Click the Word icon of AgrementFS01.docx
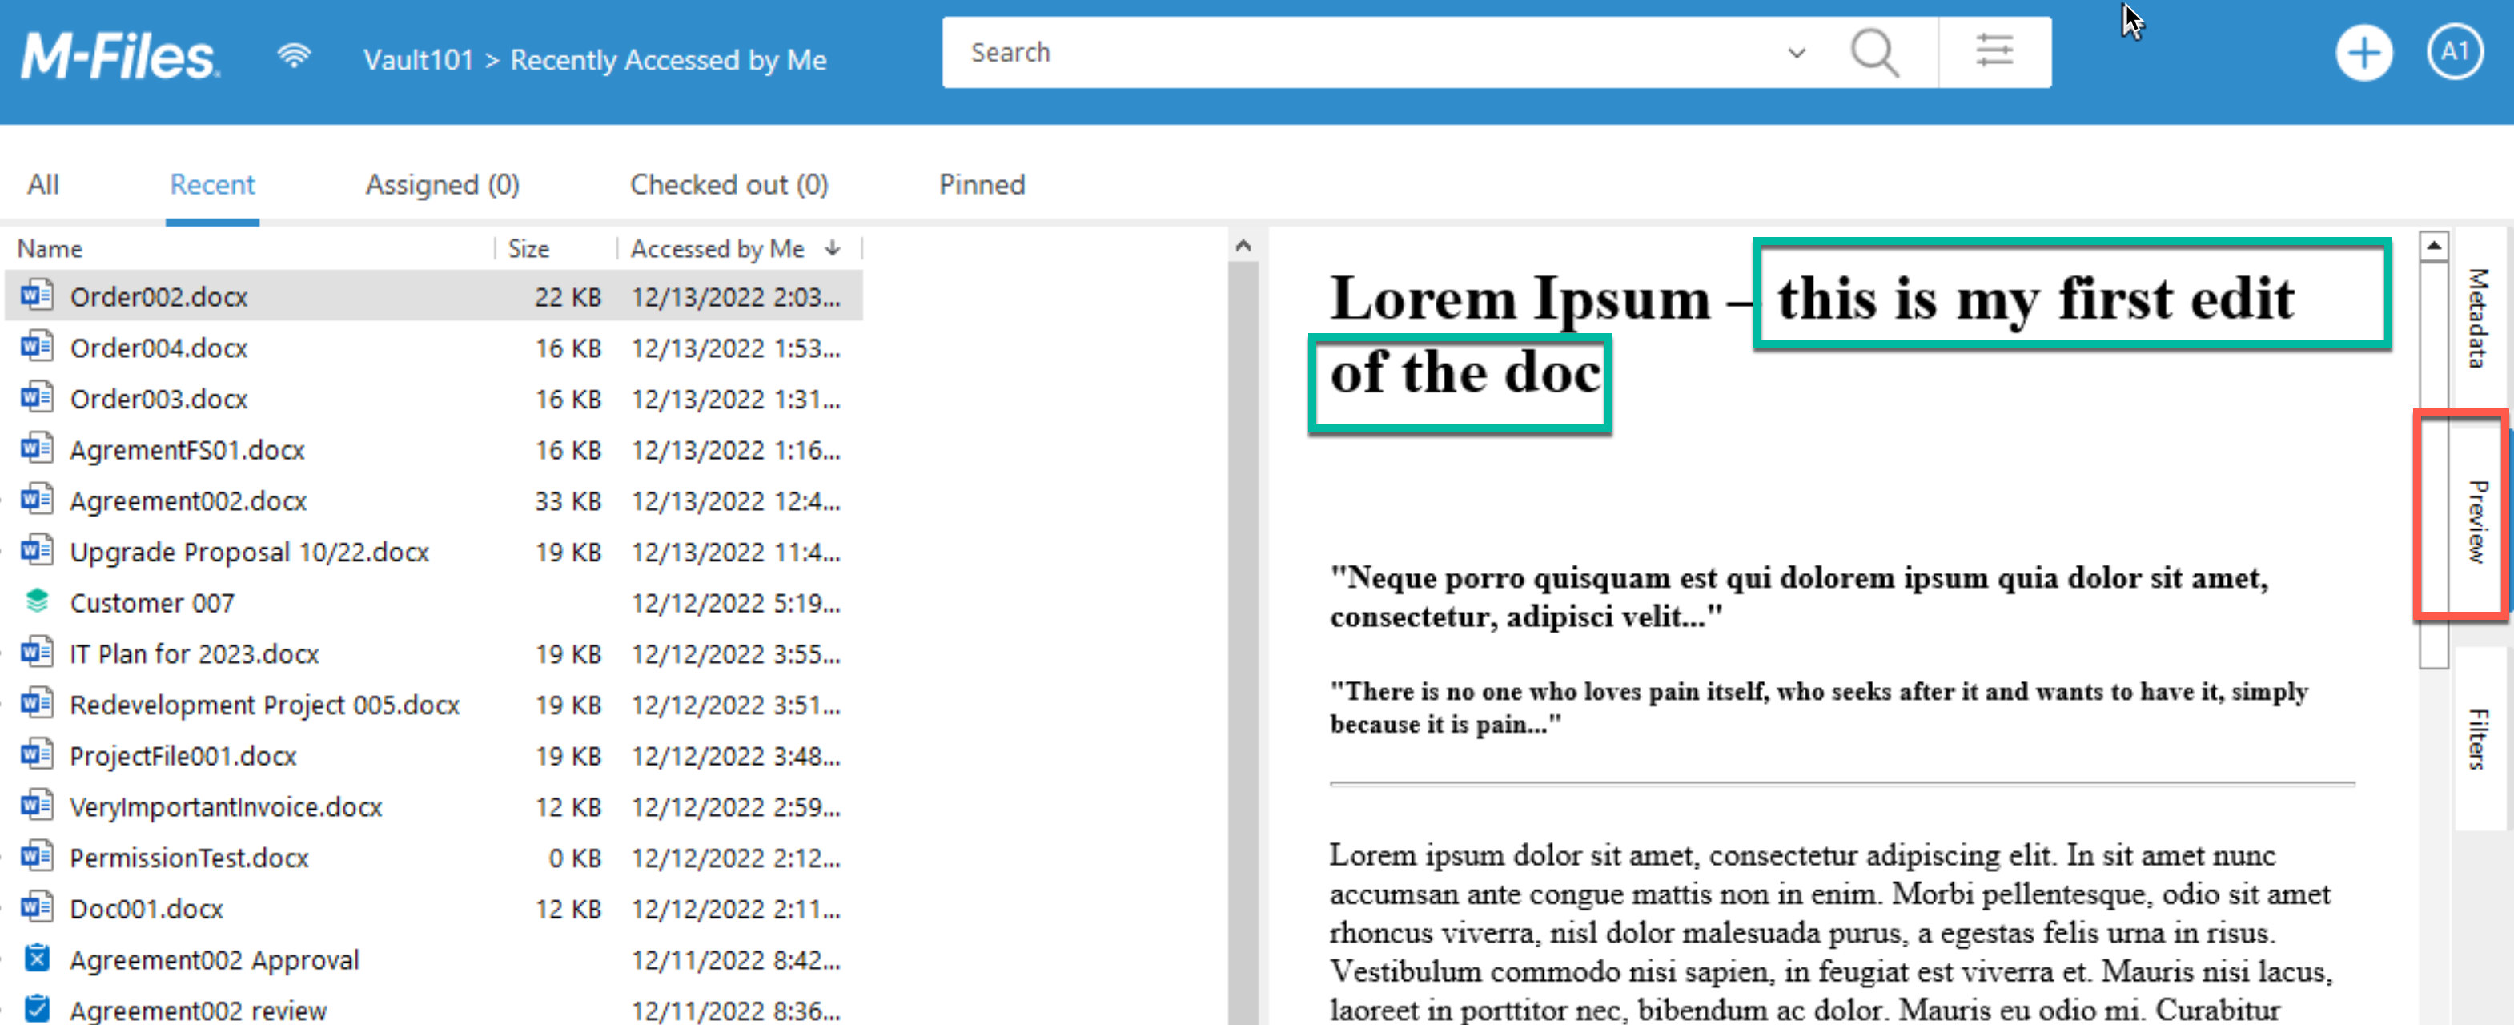This screenshot has width=2514, height=1025. 37,448
